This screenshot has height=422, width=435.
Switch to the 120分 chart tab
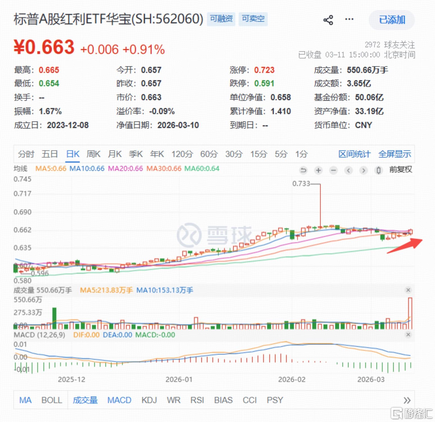(x=182, y=154)
